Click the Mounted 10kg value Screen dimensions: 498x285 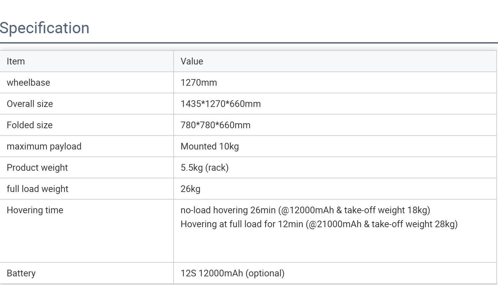210,146
